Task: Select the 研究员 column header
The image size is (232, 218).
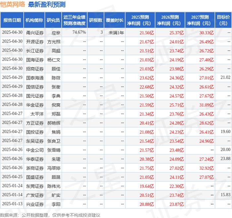Action: tap(53, 20)
